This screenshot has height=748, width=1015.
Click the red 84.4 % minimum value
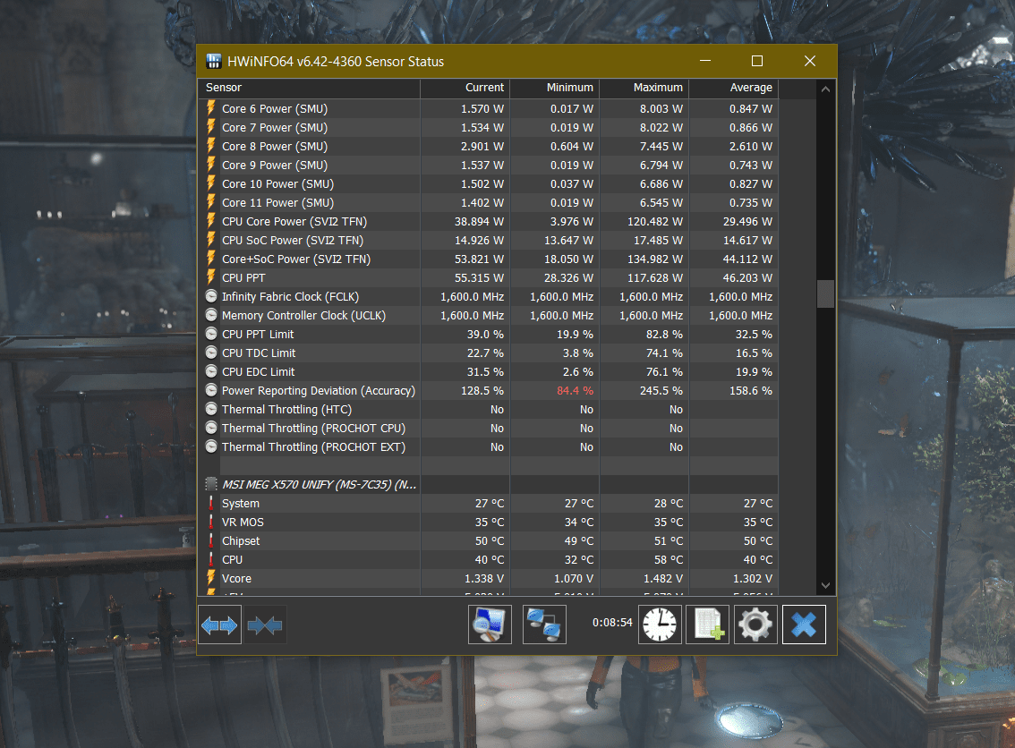[x=575, y=391]
